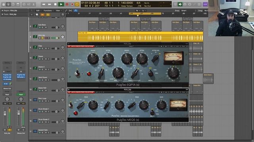Open L2 Ultramaximizer plugin slot on Kick_bip strip
The width and height of the screenshot is (254, 142).
pos(7,79)
